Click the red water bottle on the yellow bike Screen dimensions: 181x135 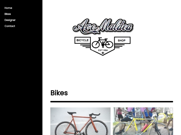pos(144,127)
